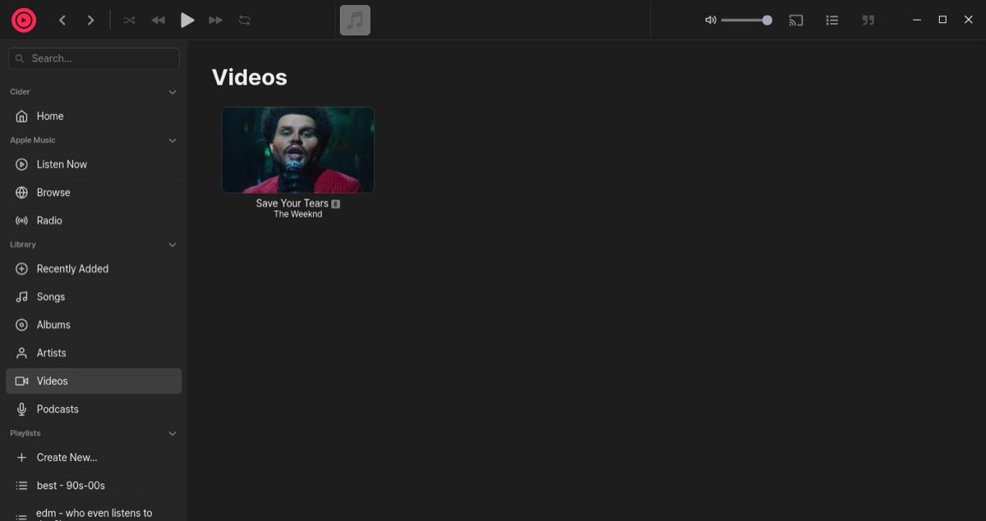This screenshot has width=986, height=521.
Task: Open the Songs library
Action: pos(94,297)
